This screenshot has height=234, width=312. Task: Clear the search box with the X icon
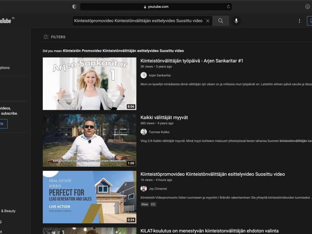point(207,21)
